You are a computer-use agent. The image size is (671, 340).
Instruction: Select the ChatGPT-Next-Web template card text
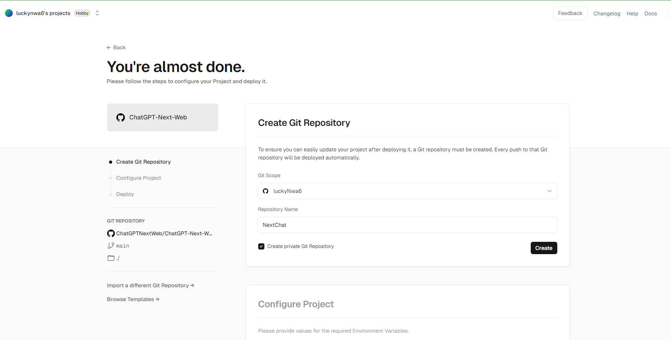pos(158,117)
